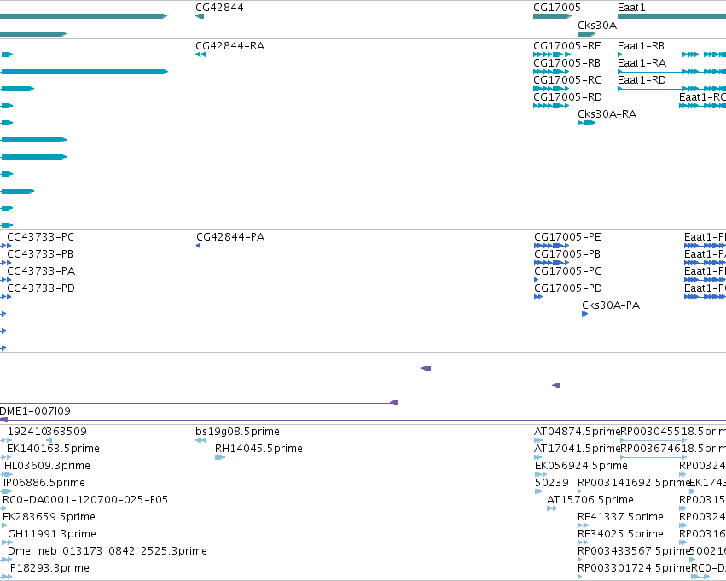Click the Eaat1 gene label
The height and width of the screenshot is (581, 726).
631,8
